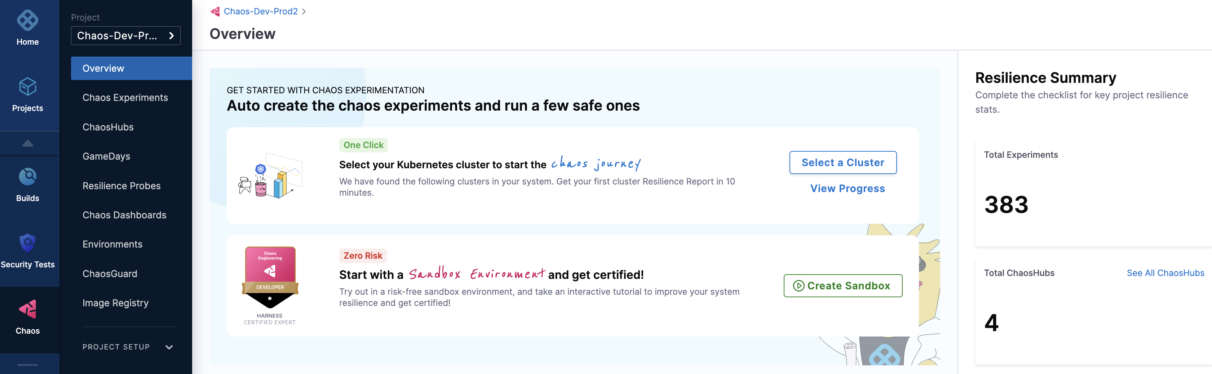This screenshot has height=374, width=1212.
Task: Open Chaos Dashboards
Action: click(x=124, y=215)
